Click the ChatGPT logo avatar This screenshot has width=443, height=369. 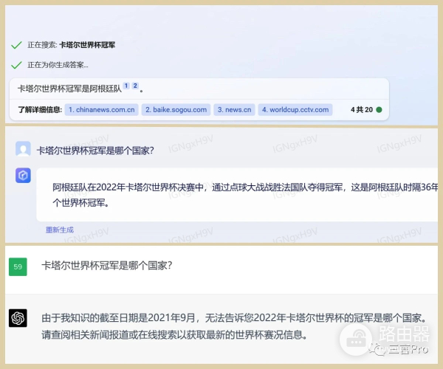click(18, 318)
